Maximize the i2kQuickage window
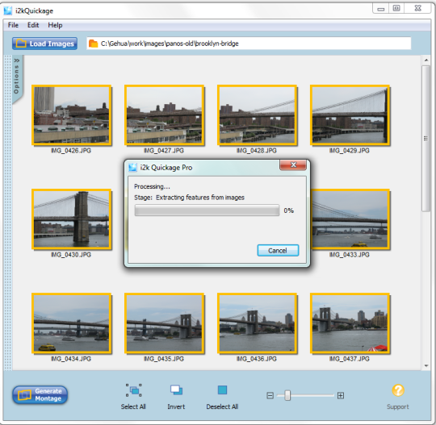 point(396,8)
